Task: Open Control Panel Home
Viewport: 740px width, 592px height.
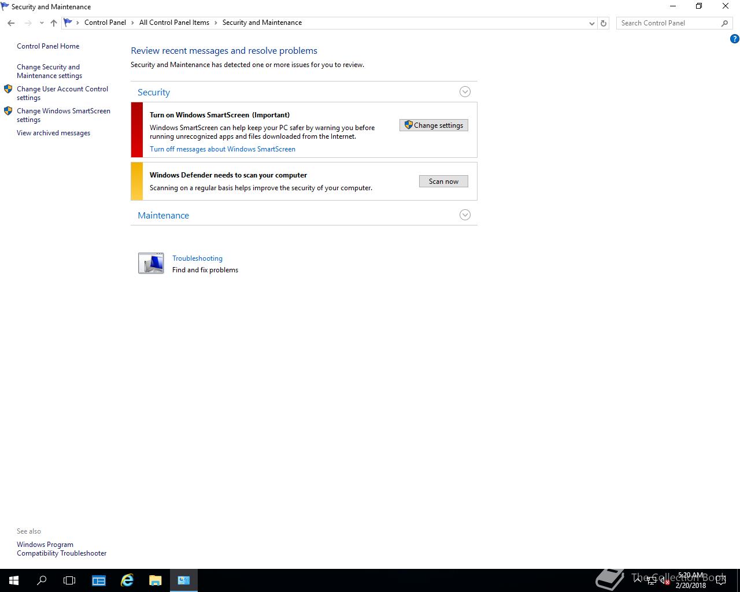Action: point(48,46)
